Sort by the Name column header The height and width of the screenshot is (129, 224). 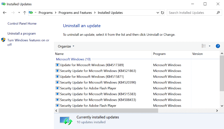(59, 54)
